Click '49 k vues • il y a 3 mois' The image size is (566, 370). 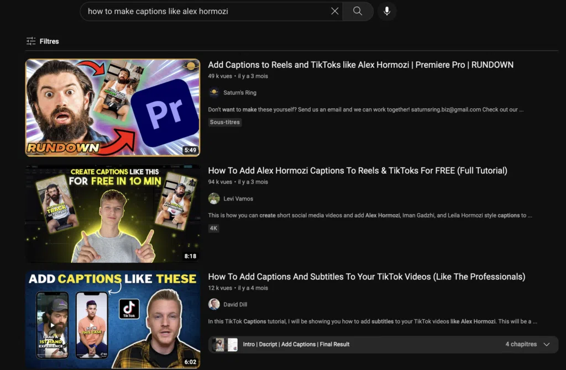[238, 76]
